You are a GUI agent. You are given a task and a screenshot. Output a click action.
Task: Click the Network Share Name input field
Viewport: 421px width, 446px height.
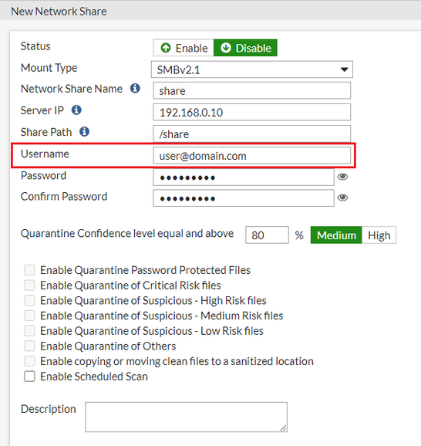click(x=252, y=91)
